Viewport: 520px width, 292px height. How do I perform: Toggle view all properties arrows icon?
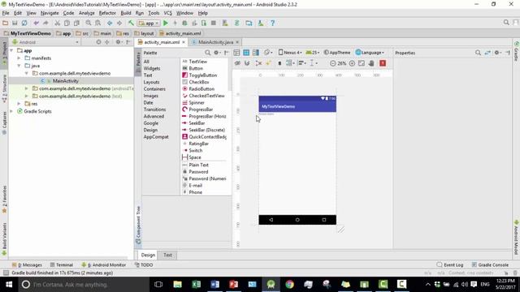[x=487, y=53]
